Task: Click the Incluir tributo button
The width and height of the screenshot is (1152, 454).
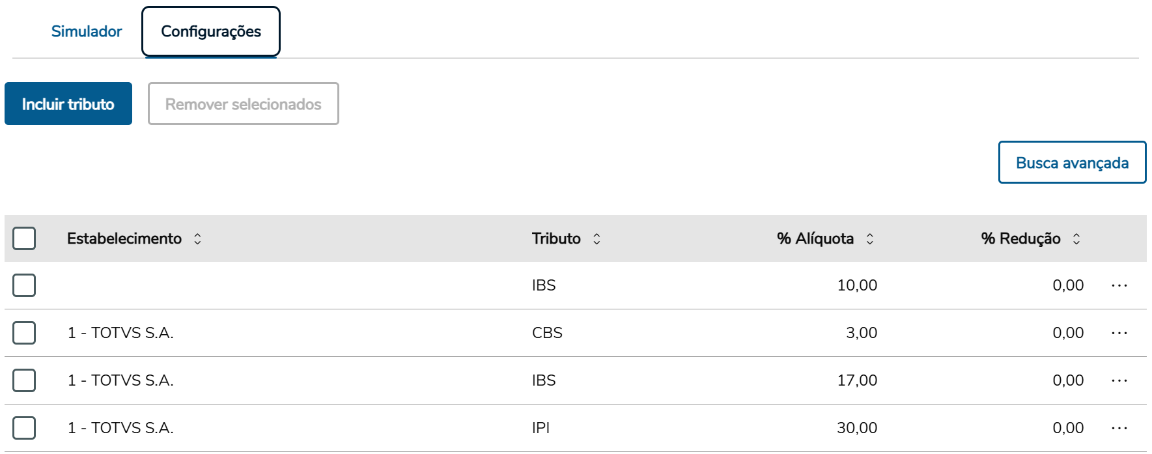Action: [x=68, y=104]
